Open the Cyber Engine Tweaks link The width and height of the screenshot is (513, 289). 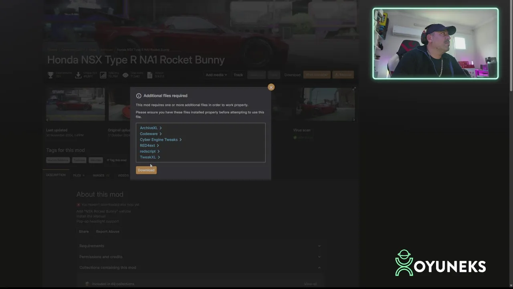161,140
